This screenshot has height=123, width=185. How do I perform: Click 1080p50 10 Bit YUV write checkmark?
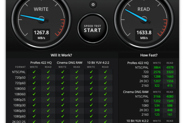tap(91, 110)
